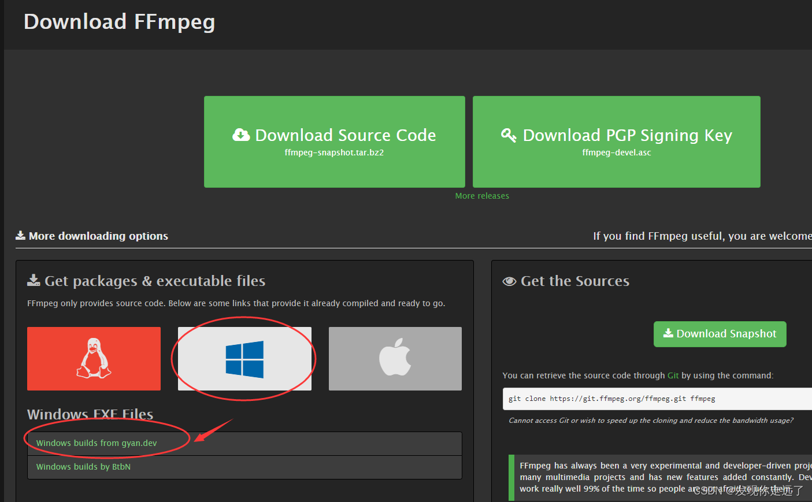Click the ffmpeg-snapshot.tar.bz2 file name
The width and height of the screenshot is (812, 502).
click(334, 153)
